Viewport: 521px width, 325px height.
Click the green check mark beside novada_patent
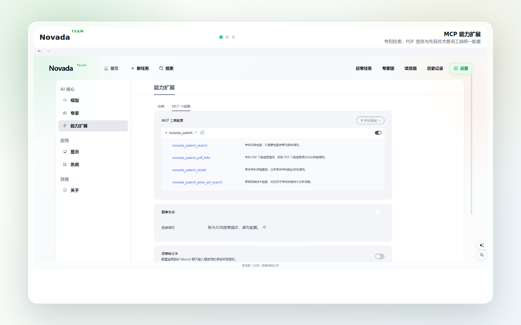click(196, 133)
